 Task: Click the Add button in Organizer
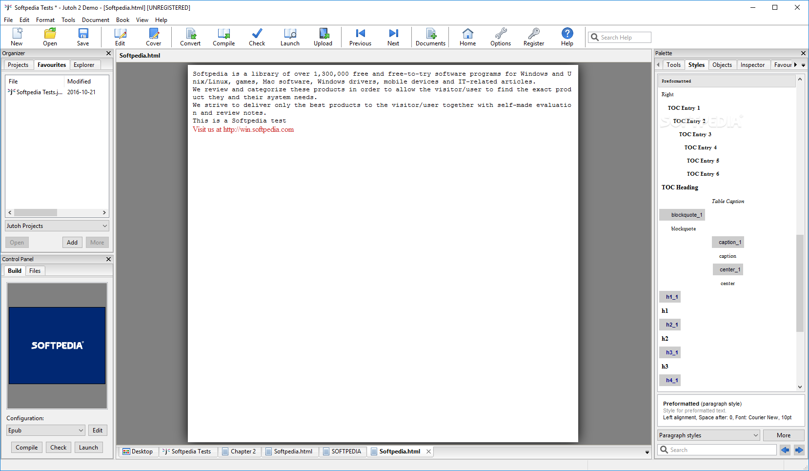72,243
